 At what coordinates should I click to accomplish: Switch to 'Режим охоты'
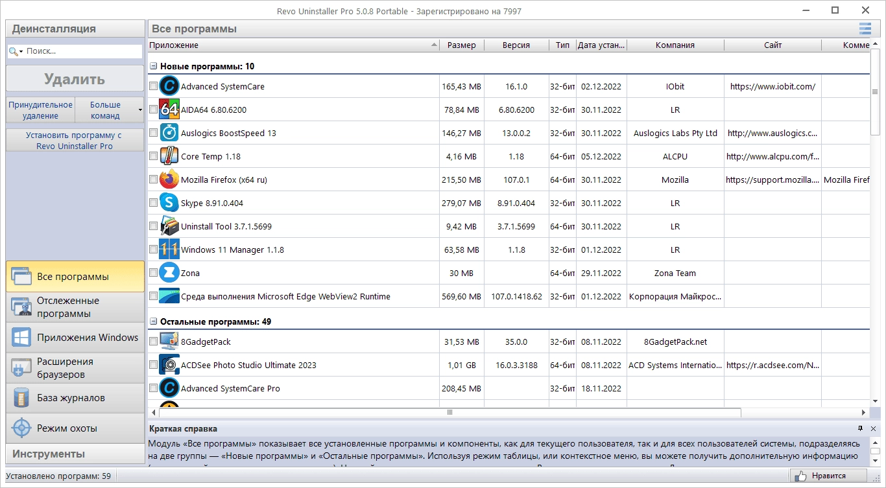point(75,428)
